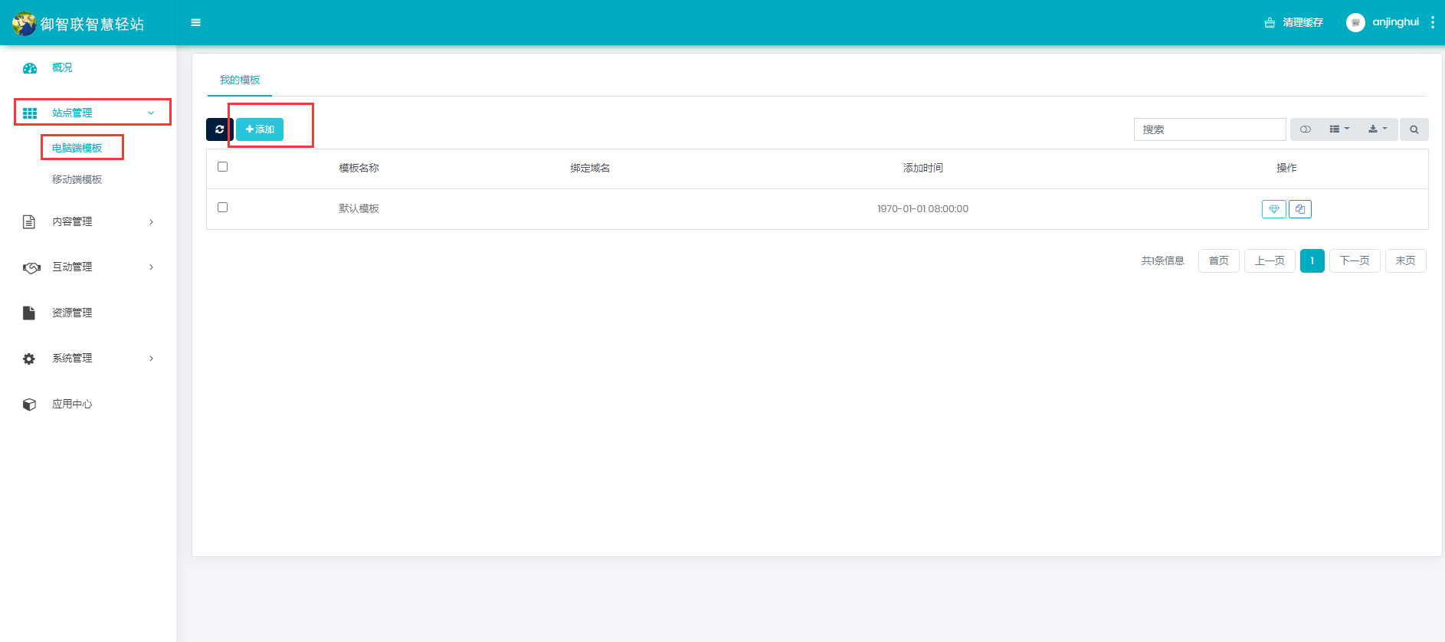Toggle the table card view switch
1445x642 pixels.
tap(1306, 129)
